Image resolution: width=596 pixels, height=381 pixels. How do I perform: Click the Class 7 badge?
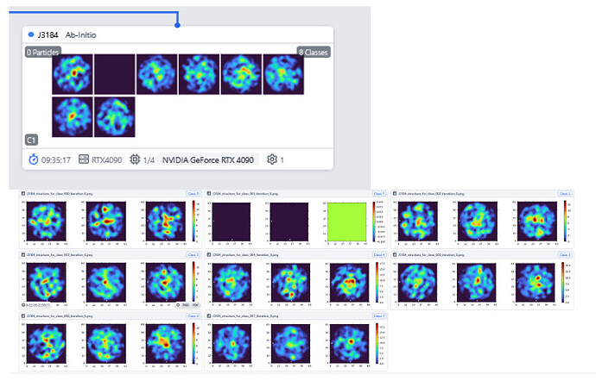(378, 315)
